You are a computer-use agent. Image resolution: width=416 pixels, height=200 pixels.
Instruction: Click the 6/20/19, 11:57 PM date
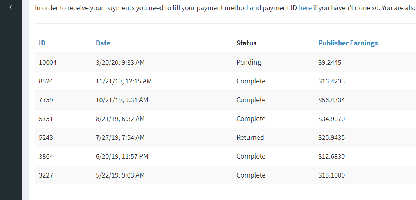pyautogui.click(x=122, y=157)
